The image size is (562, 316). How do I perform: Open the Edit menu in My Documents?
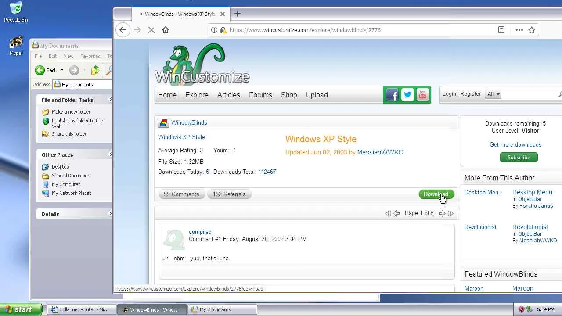53,56
